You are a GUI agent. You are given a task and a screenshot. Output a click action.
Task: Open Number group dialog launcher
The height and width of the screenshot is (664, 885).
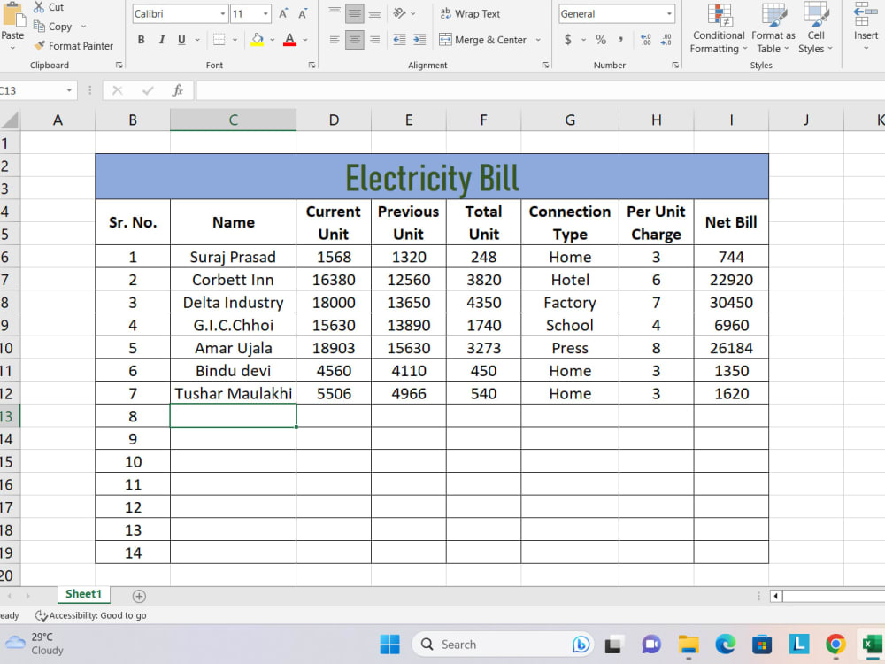click(x=675, y=65)
